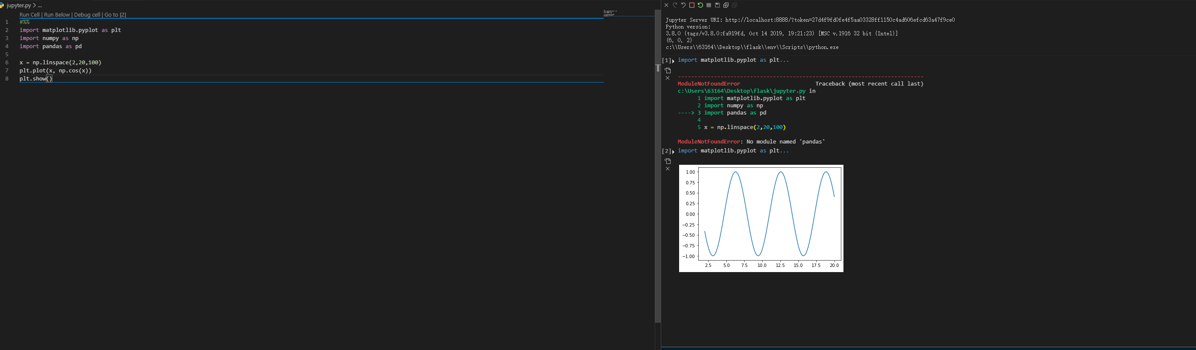Click the Run Cell code lens
The width and height of the screenshot is (1196, 350).
(29, 15)
